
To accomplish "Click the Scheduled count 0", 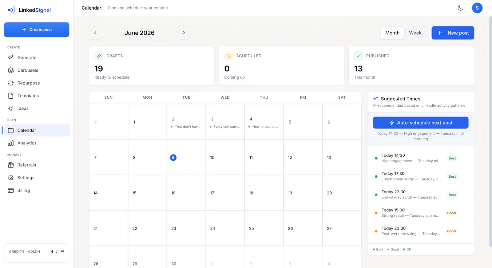I will [x=227, y=69].
